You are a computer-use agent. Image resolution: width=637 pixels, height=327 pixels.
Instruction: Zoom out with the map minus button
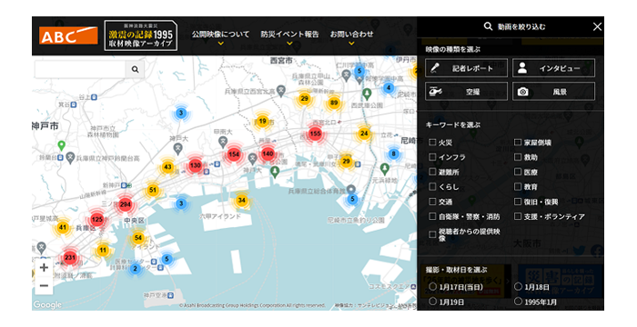[x=44, y=285]
